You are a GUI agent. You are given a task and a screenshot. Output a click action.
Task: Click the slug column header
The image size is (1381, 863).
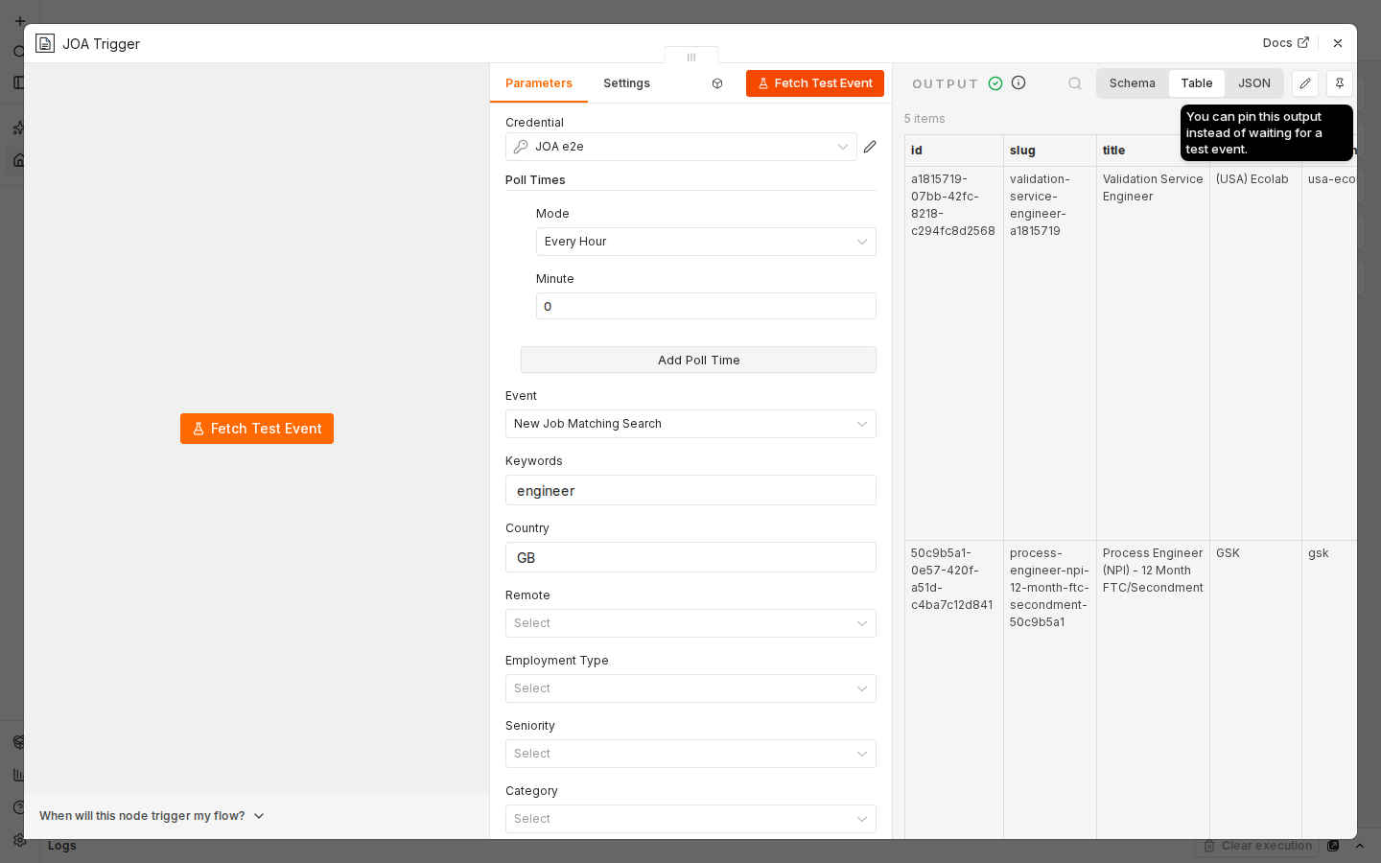pyautogui.click(x=1050, y=151)
